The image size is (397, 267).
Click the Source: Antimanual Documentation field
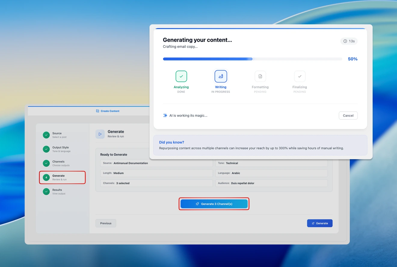tap(156, 163)
